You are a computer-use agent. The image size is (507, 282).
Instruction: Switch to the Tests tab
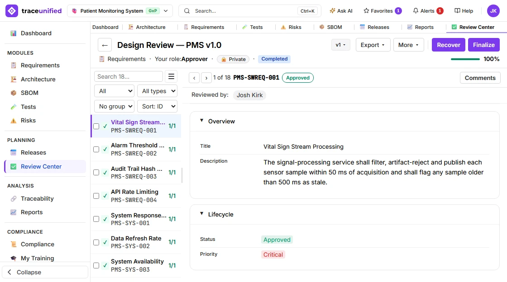(253, 27)
